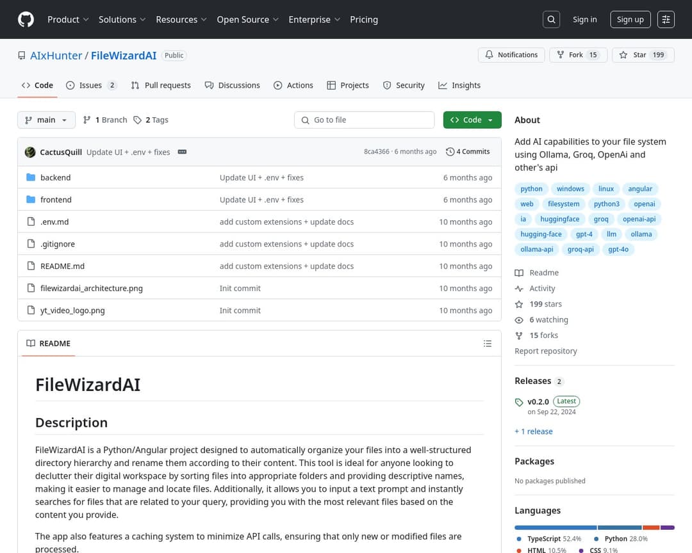Click the clock history icon by 4 Commits
The width and height of the screenshot is (692, 553).
[450, 152]
